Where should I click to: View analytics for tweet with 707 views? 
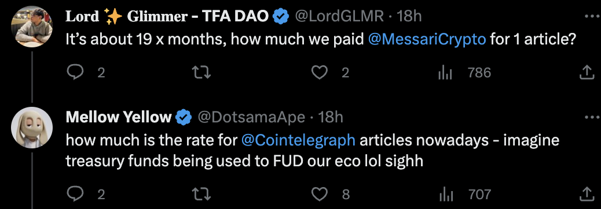445,195
